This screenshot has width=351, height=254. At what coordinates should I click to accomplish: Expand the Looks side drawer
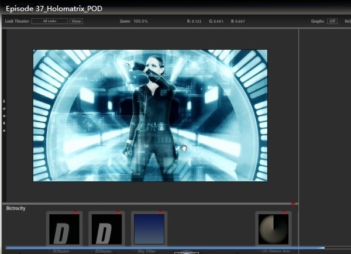point(4,115)
